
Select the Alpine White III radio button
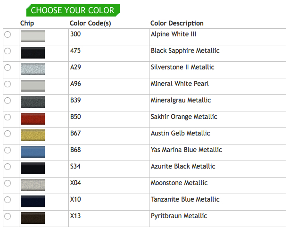[8, 34]
